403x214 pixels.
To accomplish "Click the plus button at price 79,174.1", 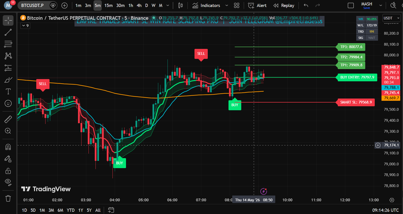I will tap(378, 145).
